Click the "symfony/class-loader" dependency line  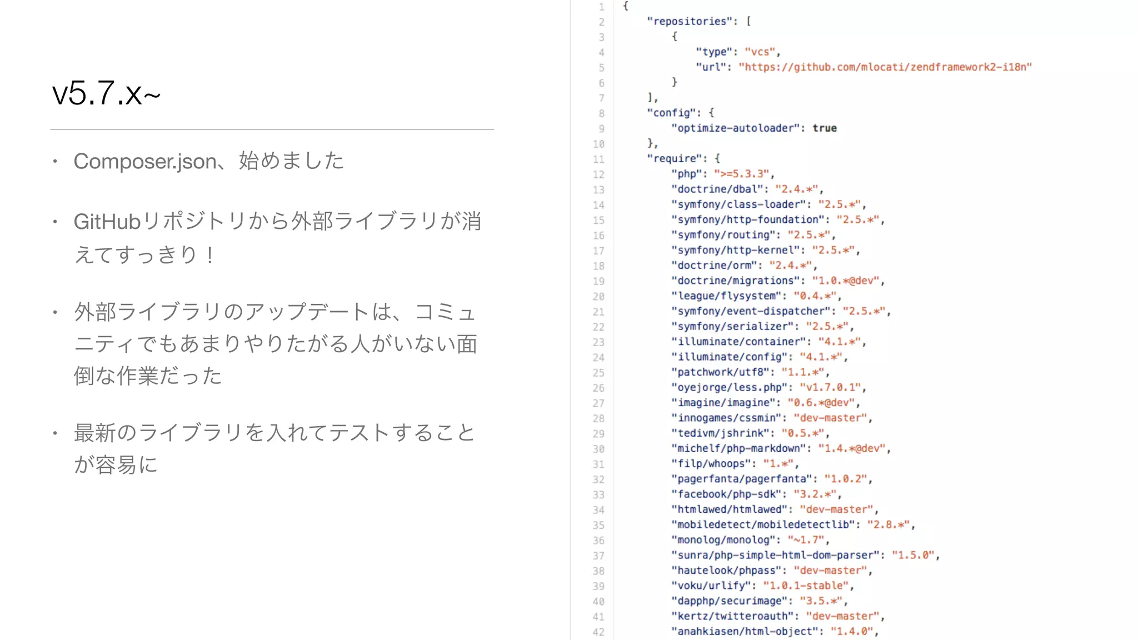point(768,204)
